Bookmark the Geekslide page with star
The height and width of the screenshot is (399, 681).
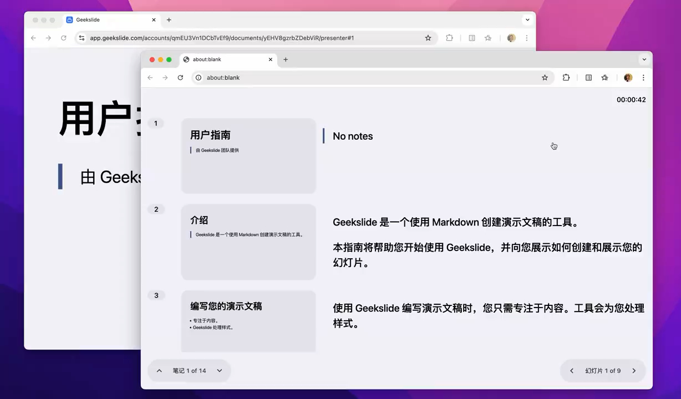point(428,38)
